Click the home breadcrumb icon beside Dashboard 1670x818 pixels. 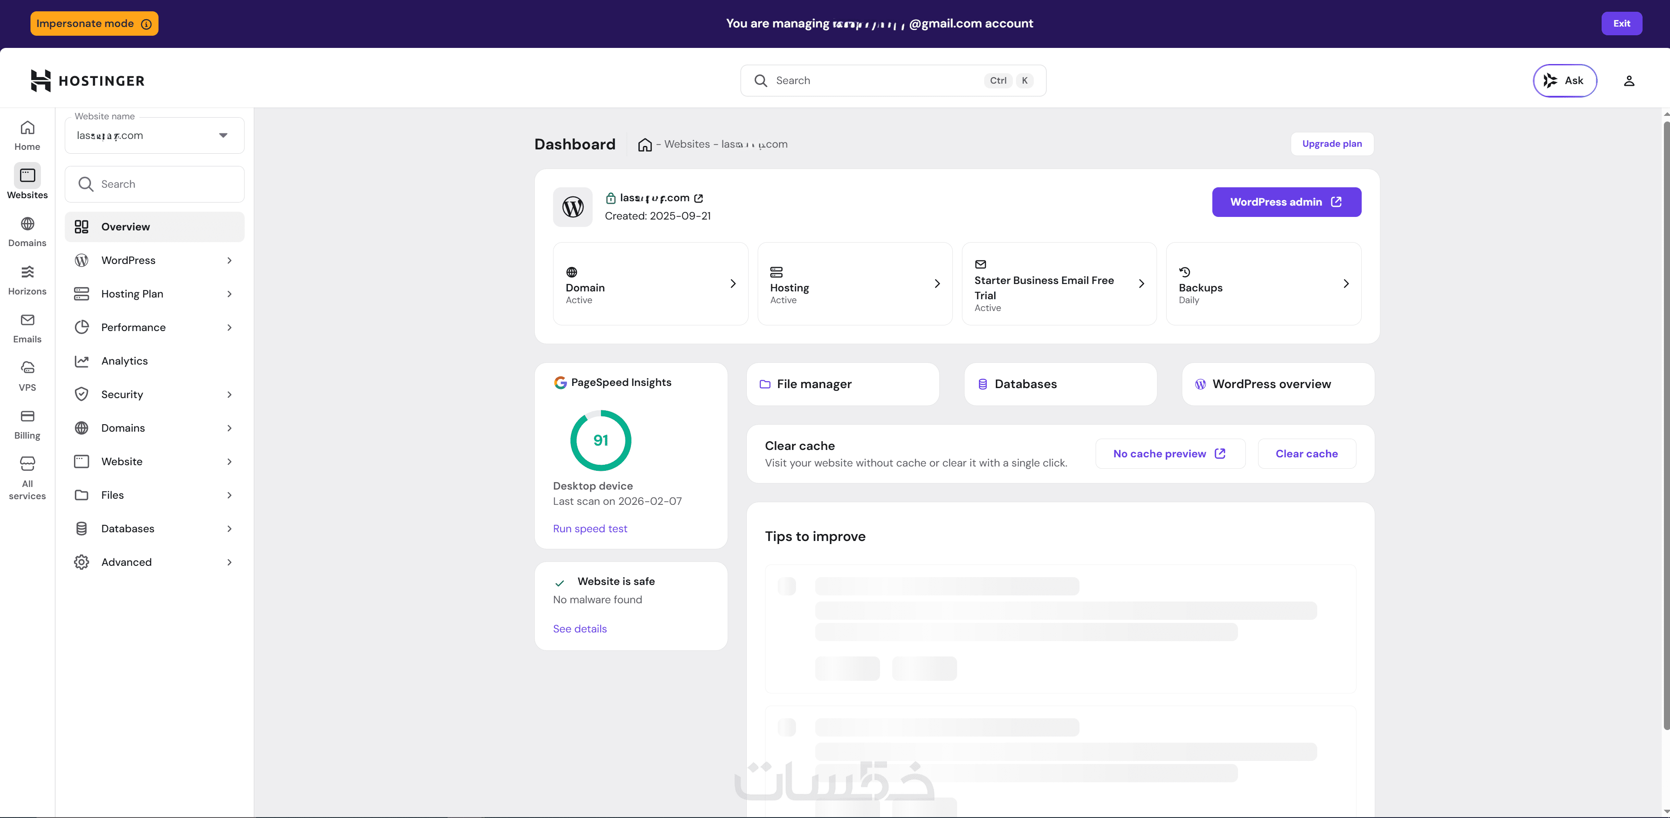pos(644,145)
